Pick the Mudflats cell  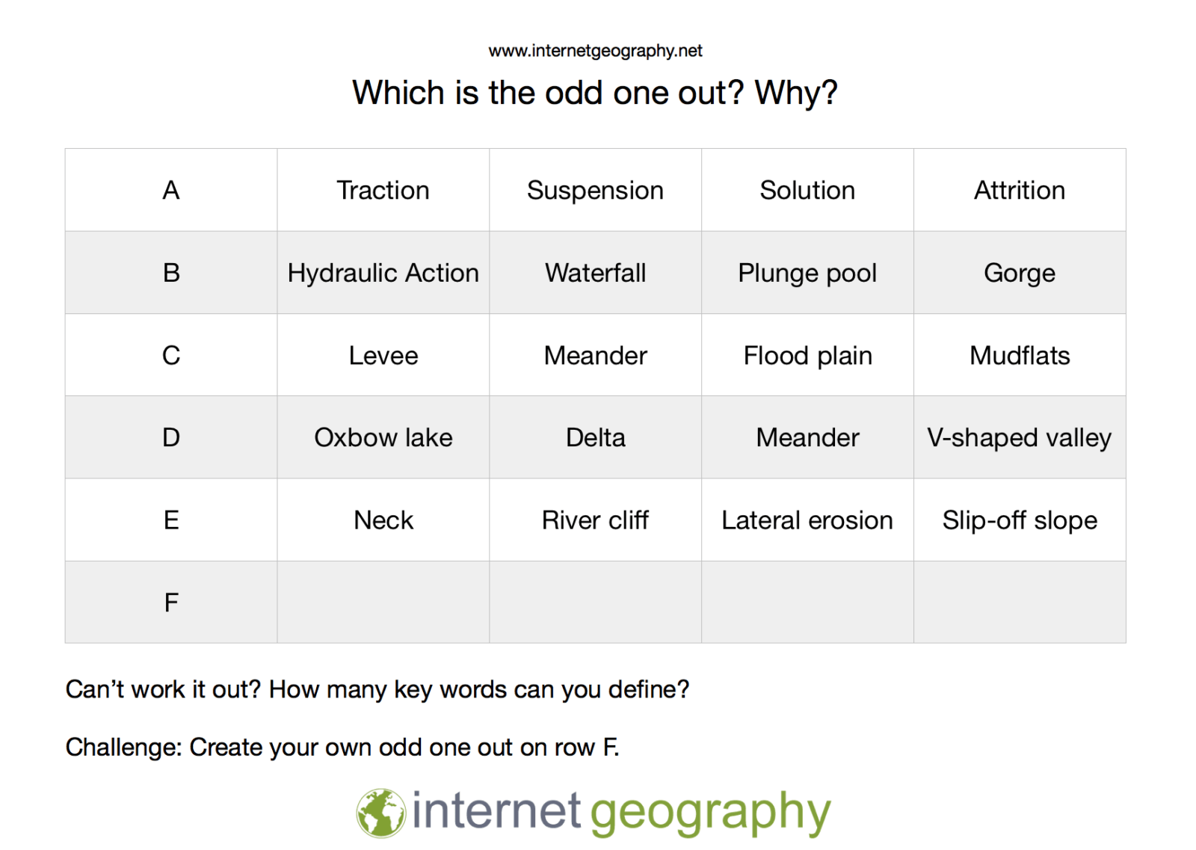click(x=1020, y=355)
